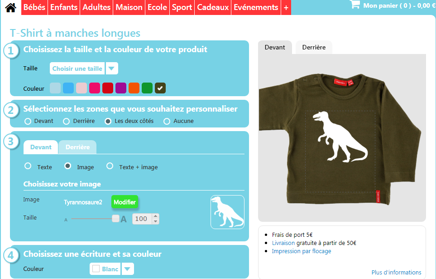Choose Texte + image radio option

110,166
